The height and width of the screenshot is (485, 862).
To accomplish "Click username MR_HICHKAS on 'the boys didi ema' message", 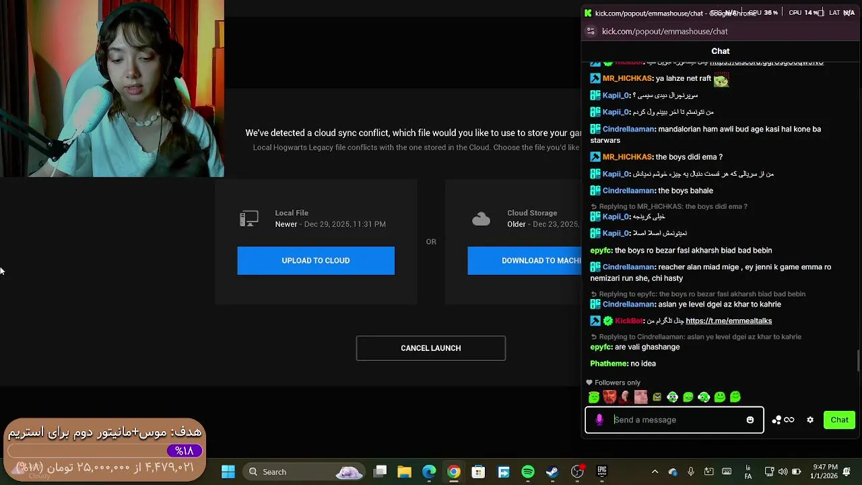I will pyautogui.click(x=627, y=157).
